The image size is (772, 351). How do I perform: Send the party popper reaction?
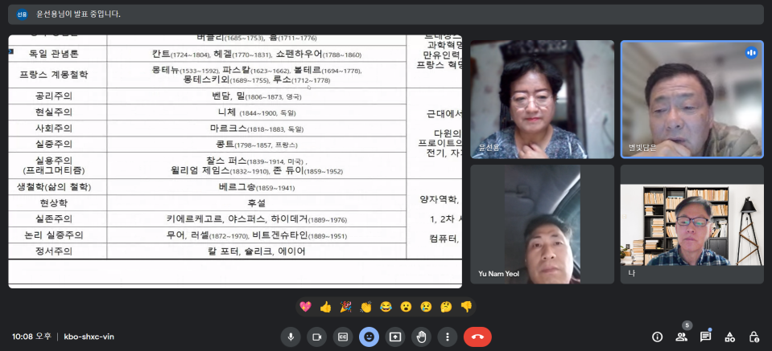[x=345, y=307]
